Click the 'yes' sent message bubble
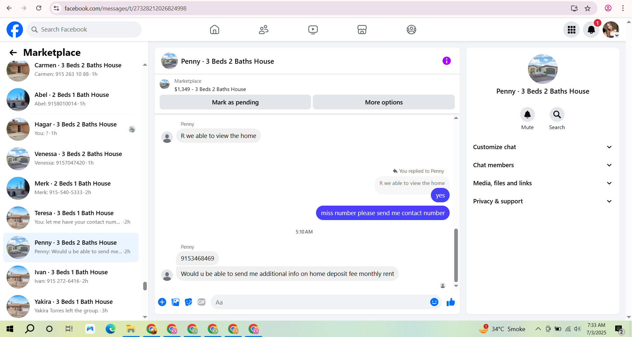 440,195
